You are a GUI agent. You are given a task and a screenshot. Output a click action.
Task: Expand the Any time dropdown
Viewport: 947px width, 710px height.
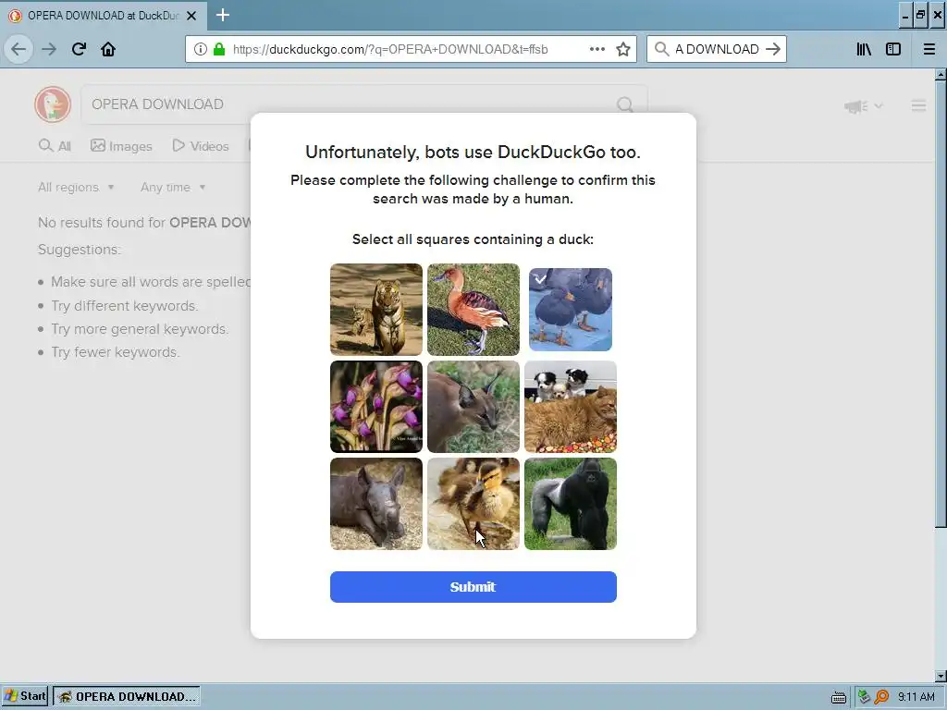(173, 187)
